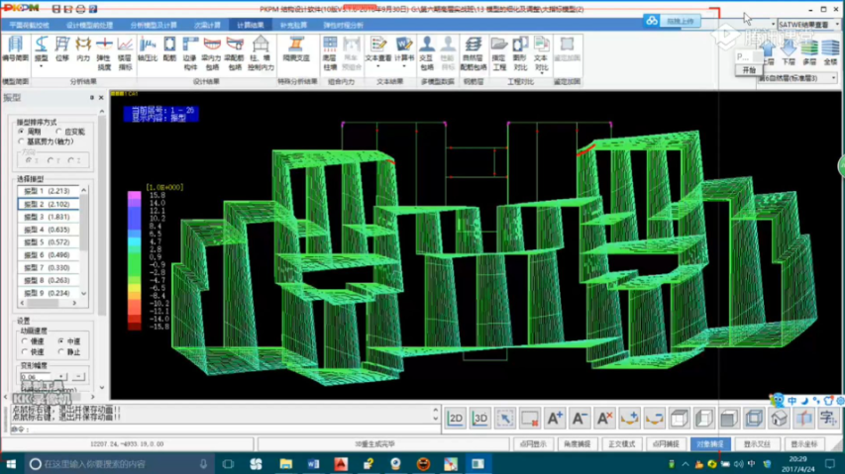Show the 梁配筋包络 beam reinforcement envelope
The height and width of the screenshot is (474, 845).
(235, 53)
